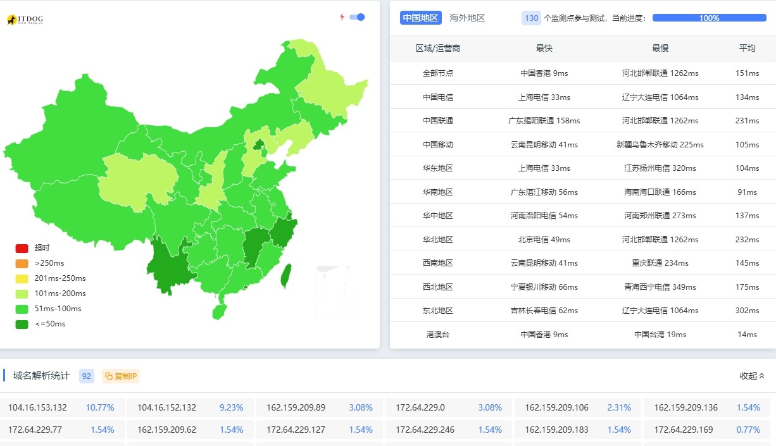Switch to the 中国地区 tab
Viewport: 776px width, 446px height.
pyautogui.click(x=420, y=18)
